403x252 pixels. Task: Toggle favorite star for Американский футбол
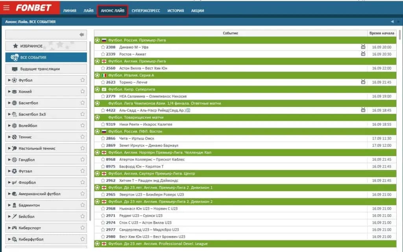tap(83, 193)
